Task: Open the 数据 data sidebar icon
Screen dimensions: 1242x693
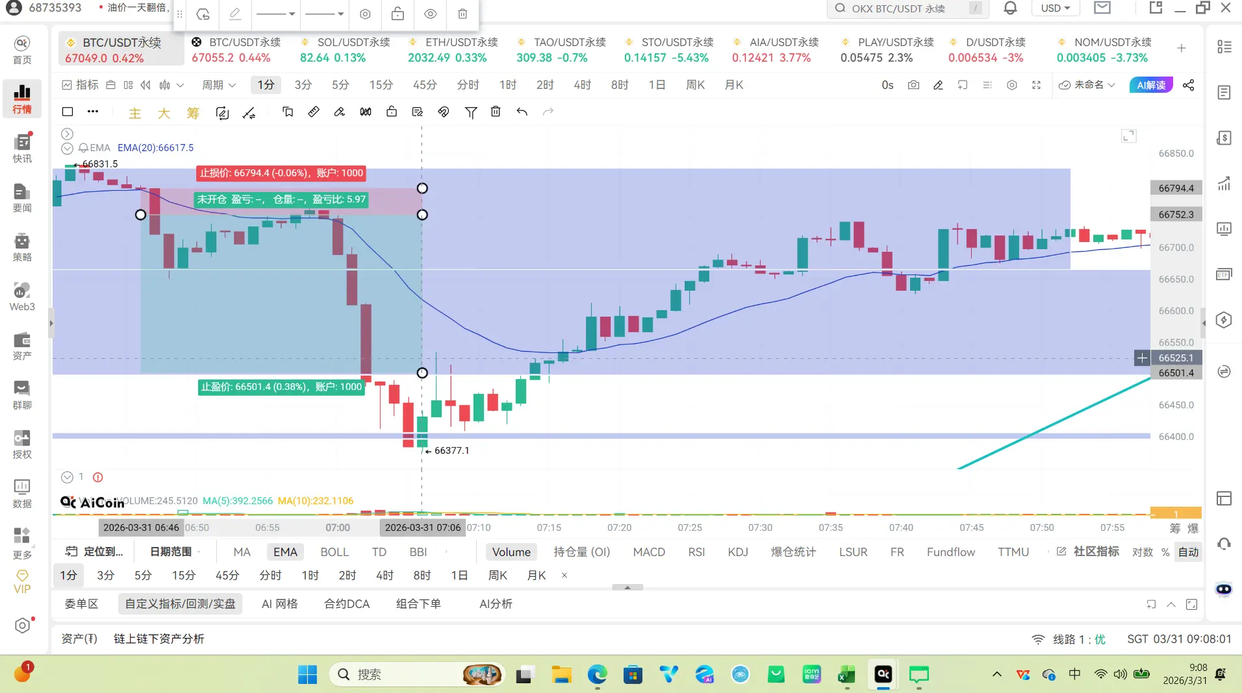Action: 22,493
